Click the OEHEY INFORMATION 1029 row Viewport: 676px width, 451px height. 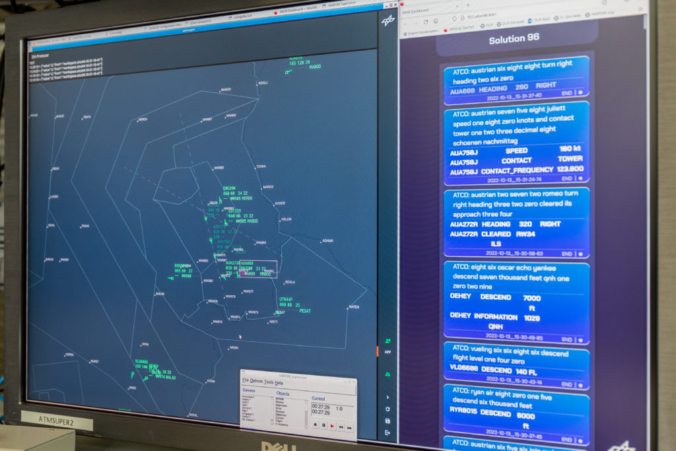pyautogui.click(x=494, y=317)
